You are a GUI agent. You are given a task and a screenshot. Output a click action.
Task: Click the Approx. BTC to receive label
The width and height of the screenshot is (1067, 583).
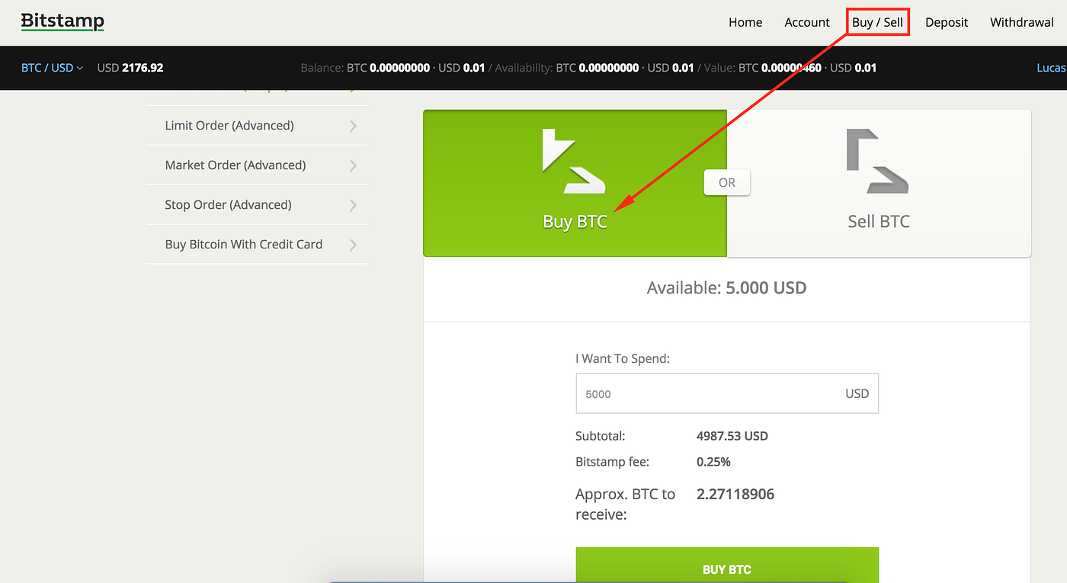coord(626,505)
